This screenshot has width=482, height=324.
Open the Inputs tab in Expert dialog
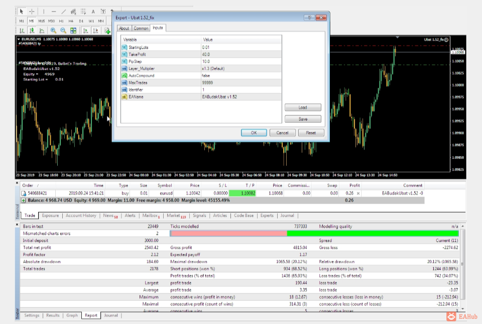(158, 28)
